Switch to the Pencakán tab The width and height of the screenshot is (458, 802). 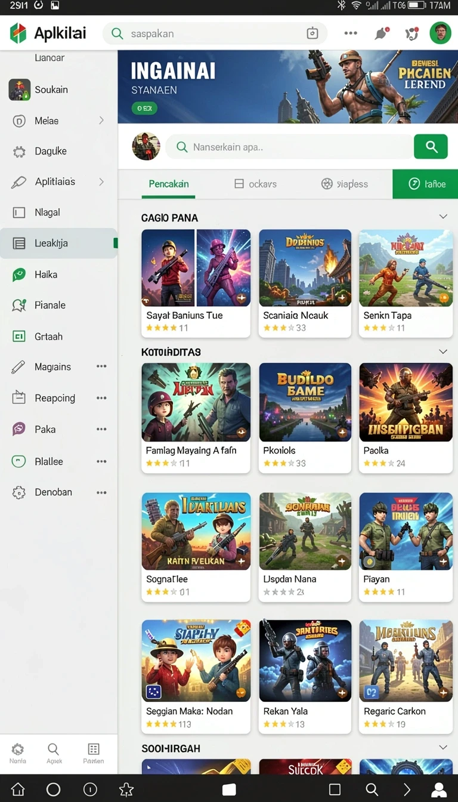coord(169,184)
